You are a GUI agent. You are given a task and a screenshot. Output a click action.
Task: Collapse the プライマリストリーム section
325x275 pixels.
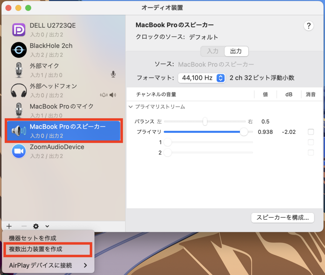pyautogui.click(x=131, y=107)
